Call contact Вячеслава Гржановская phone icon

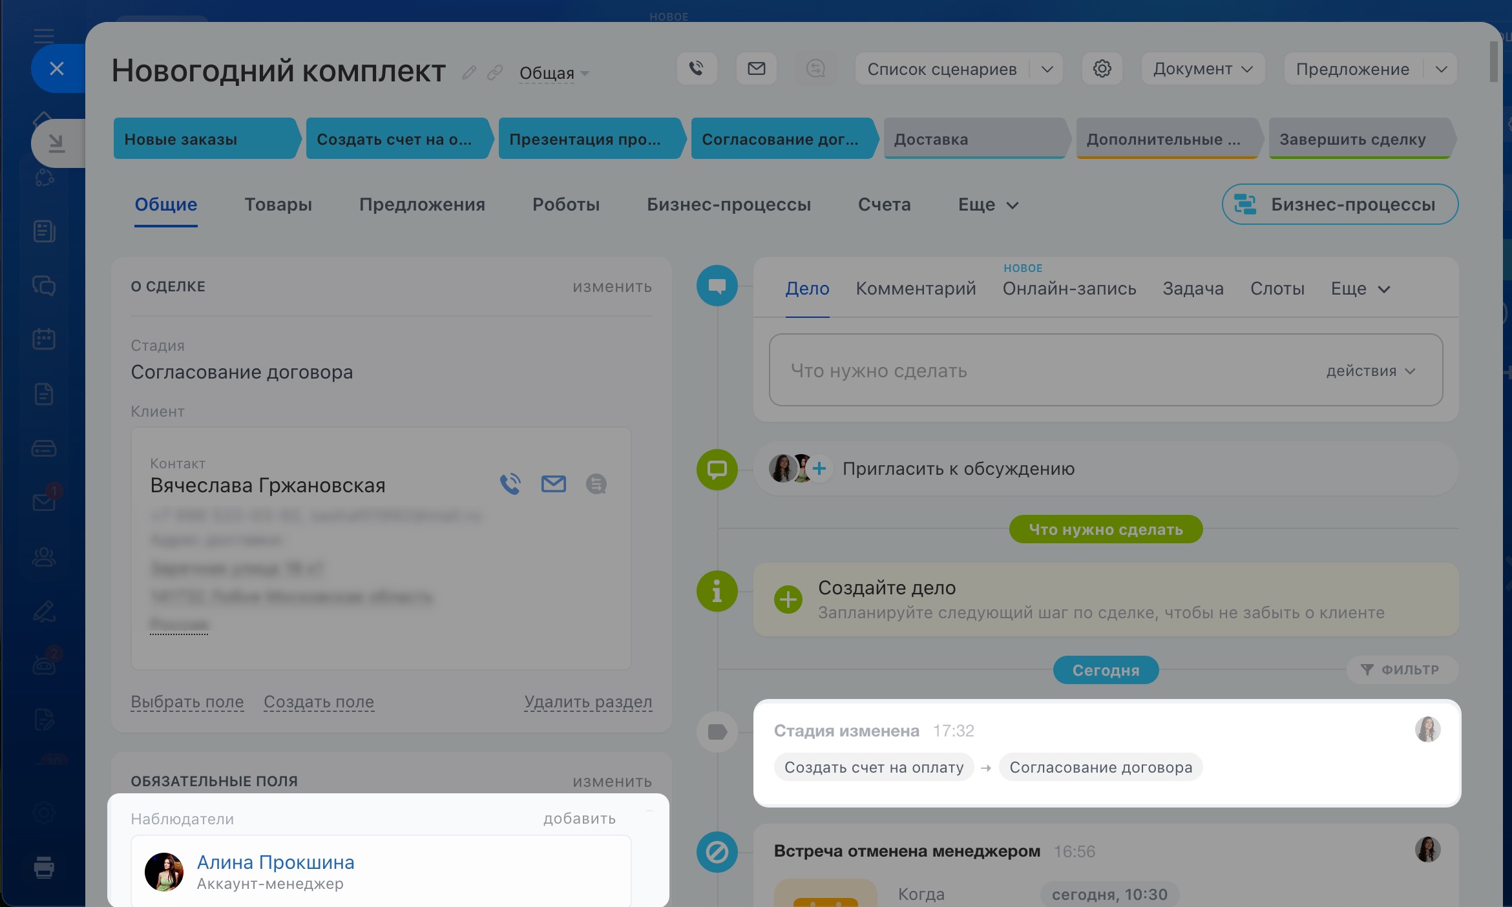[x=510, y=484]
